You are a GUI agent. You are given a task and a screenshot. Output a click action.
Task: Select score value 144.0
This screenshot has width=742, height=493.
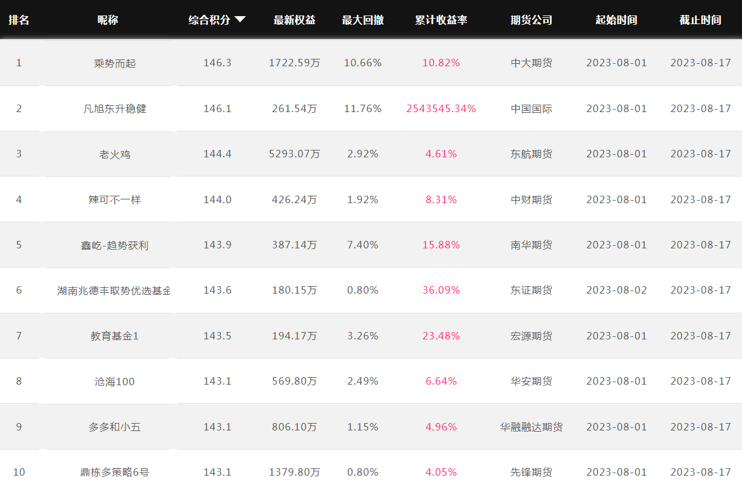coord(217,199)
